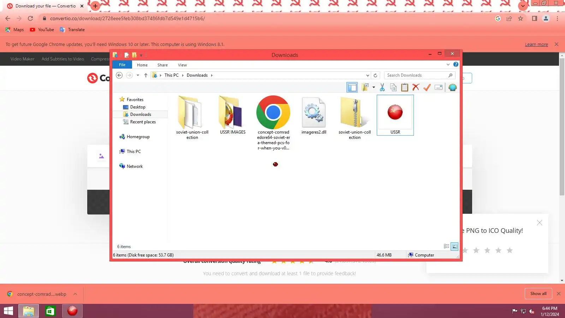565x318 pixels.
Task: Reload the Convertio page in Chrome
Action: tap(30, 18)
